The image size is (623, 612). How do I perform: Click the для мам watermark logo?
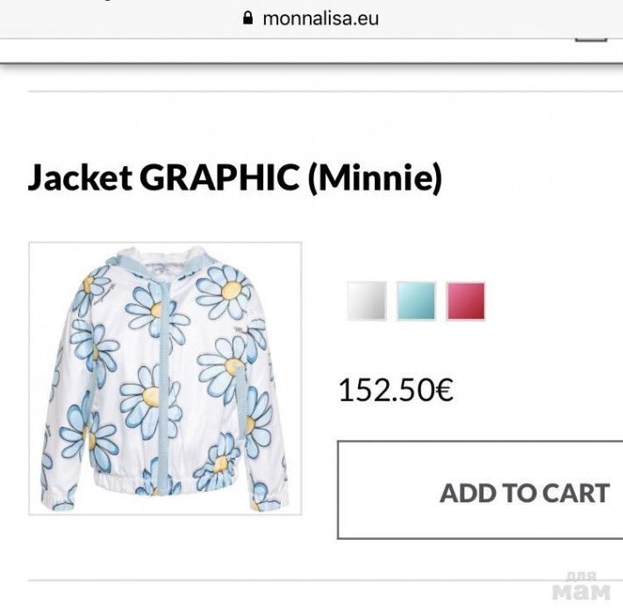tap(582, 587)
